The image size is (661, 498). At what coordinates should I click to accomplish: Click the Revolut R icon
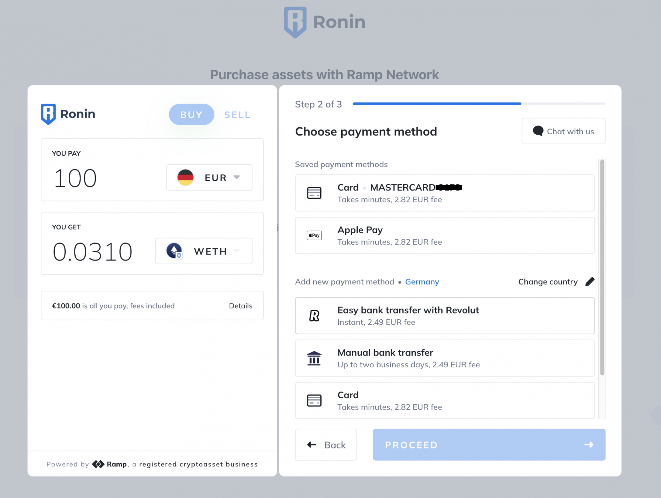pyautogui.click(x=314, y=316)
